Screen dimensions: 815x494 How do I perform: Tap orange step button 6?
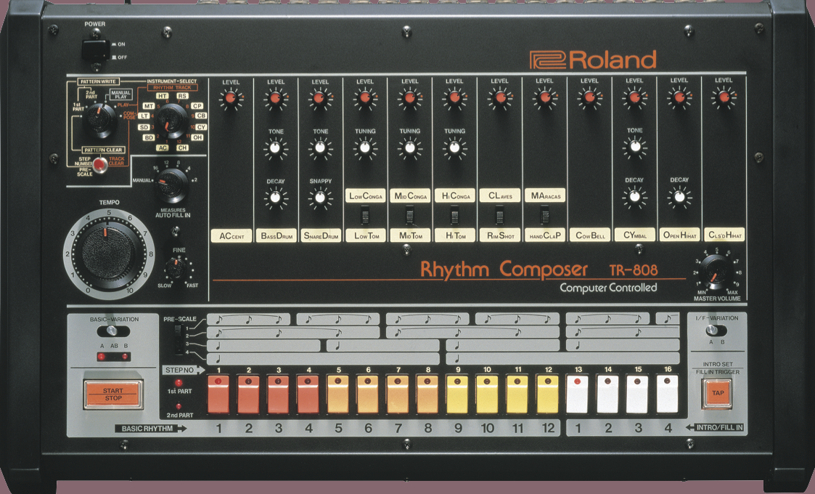point(368,394)
